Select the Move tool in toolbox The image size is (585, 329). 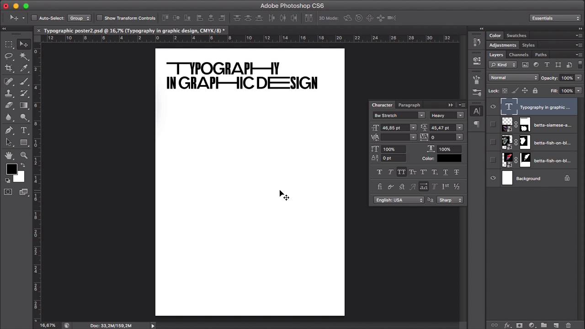click(24, 44)
